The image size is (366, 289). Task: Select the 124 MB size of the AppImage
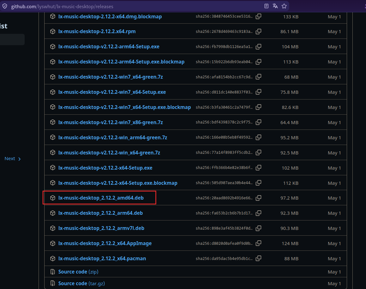point(290,244)
